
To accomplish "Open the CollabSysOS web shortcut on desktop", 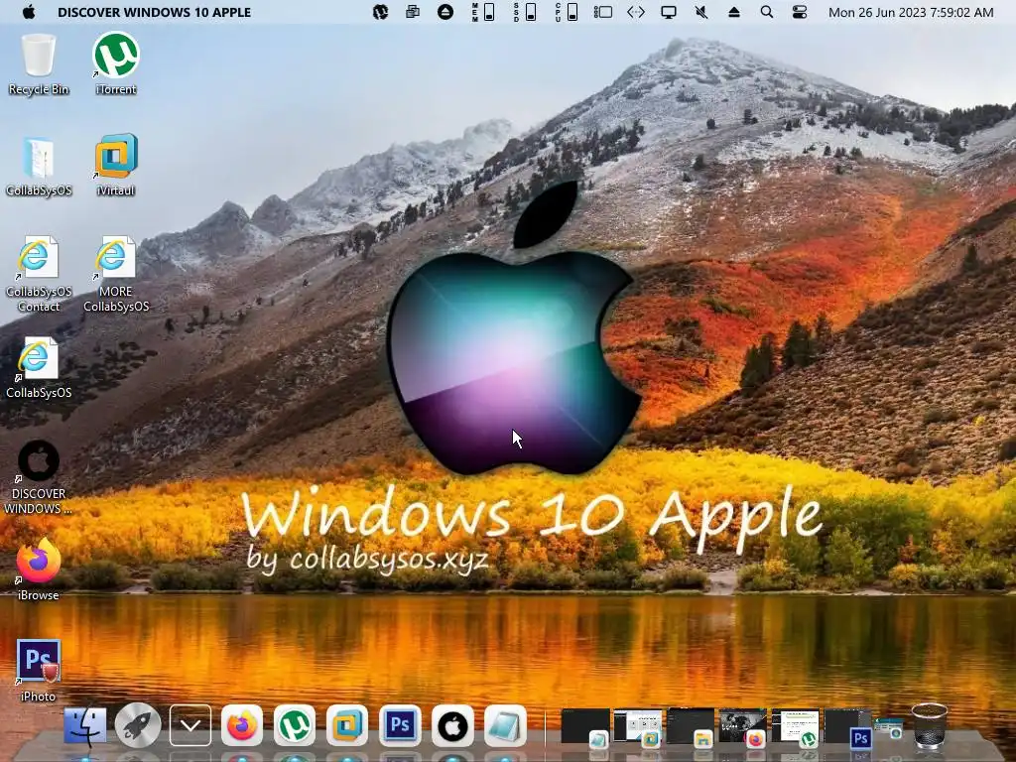I will click(39, 367).
